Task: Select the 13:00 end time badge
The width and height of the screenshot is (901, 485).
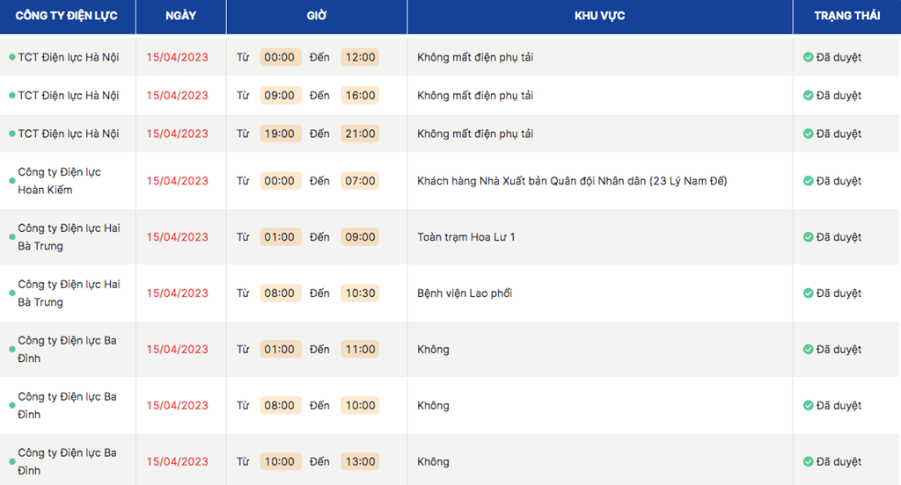Action: point(360,461)
